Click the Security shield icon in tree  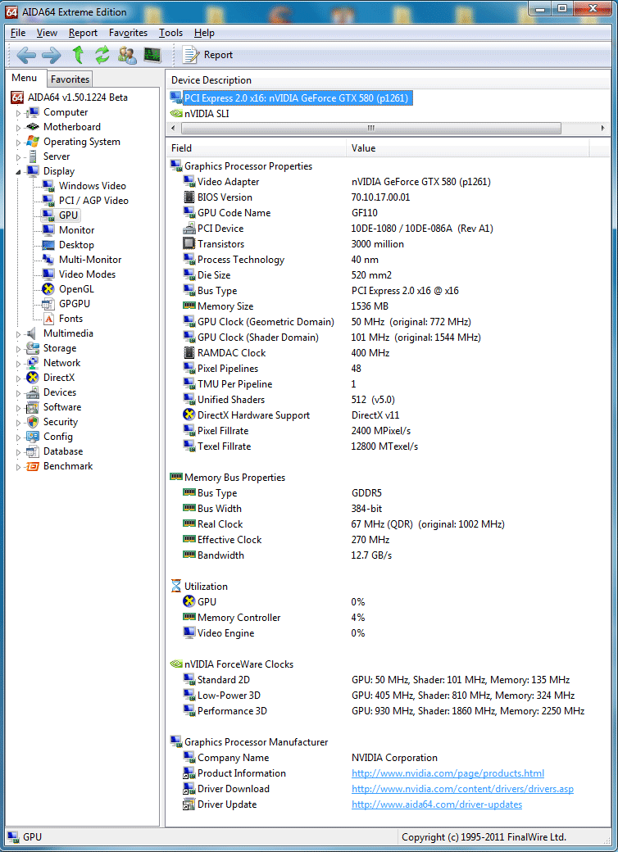click(x=33, y=422)
